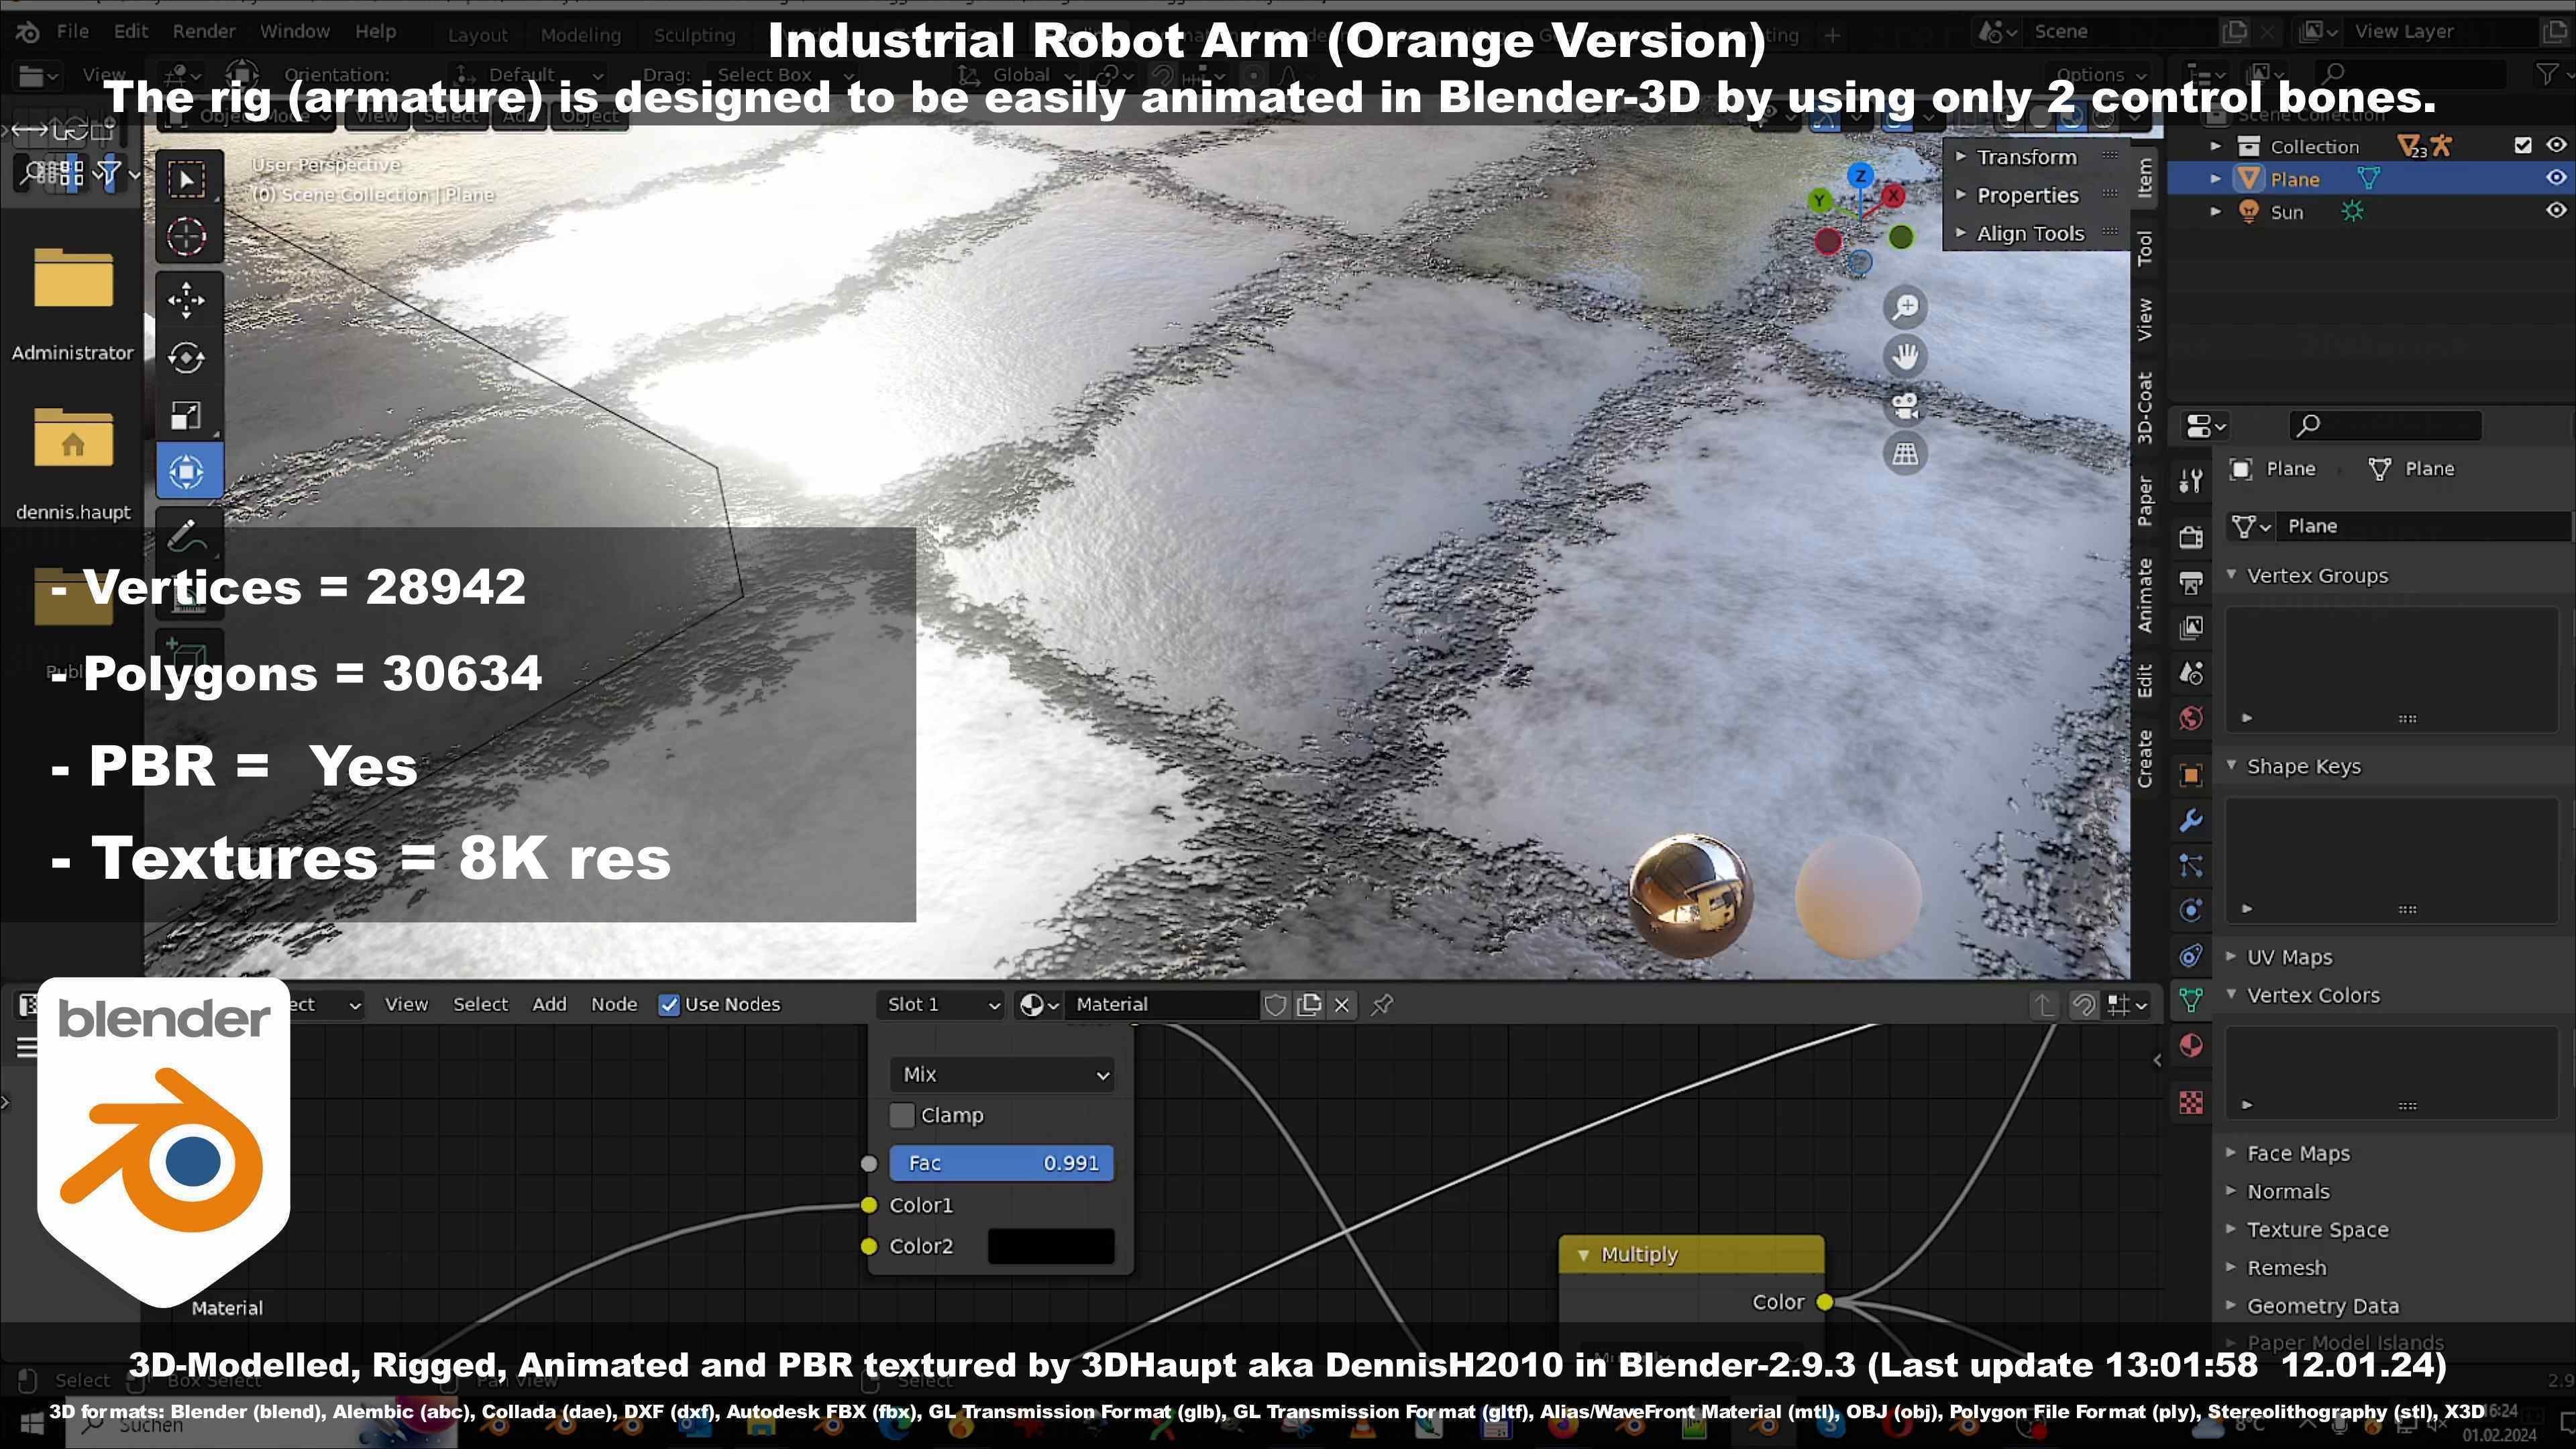
Task: Adjust the Fac 0.991 slider in Mix node
Action: tap(1001, 1163)
